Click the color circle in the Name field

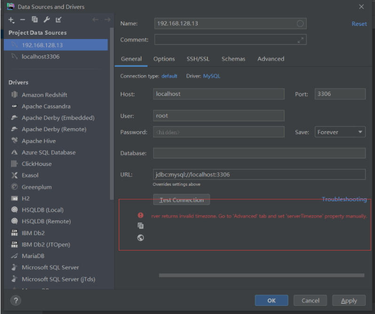300,24
